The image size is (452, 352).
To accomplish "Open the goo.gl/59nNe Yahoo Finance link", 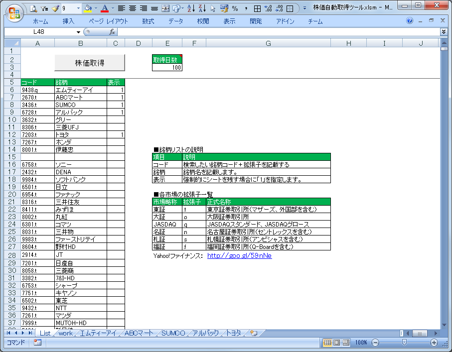I will point(239,255).
